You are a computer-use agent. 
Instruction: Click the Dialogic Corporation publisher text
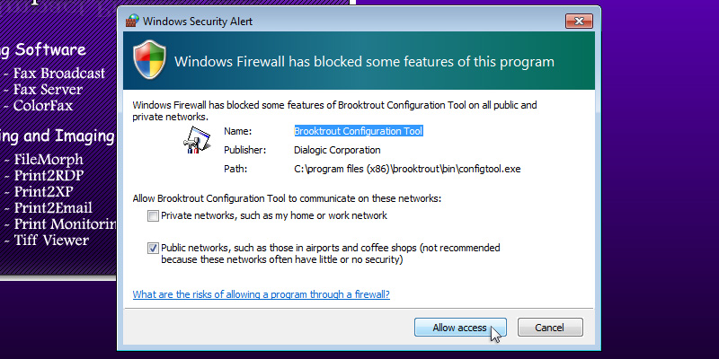tap(337, 150)
